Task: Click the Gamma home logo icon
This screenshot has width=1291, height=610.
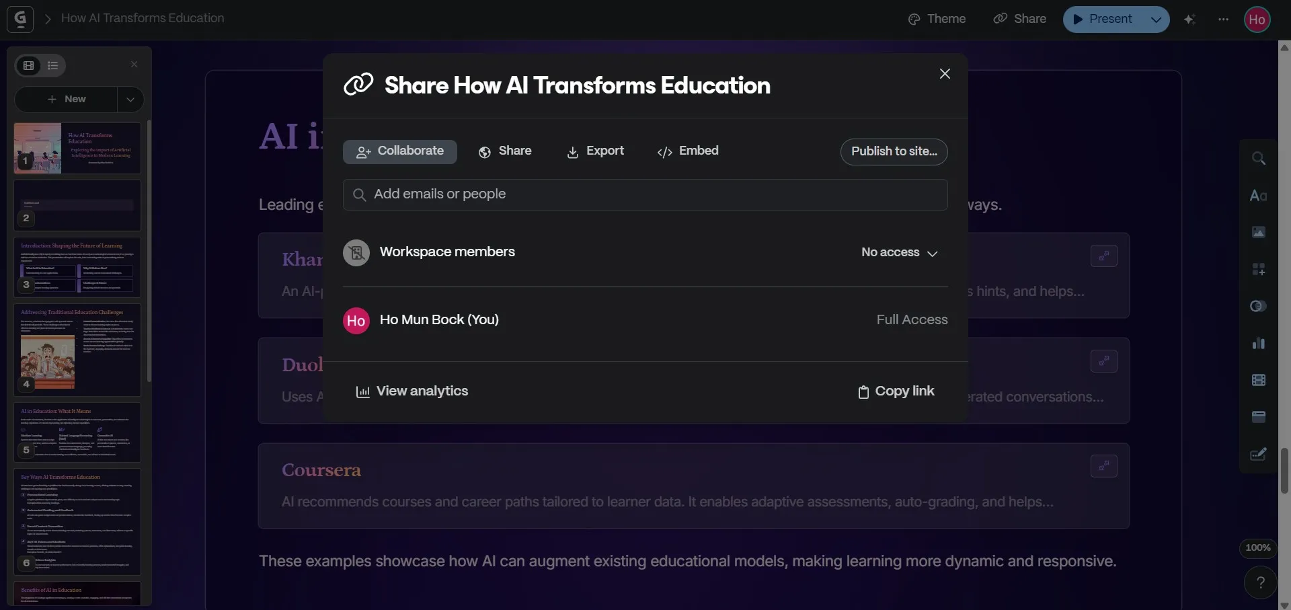Action: (x=20, y=19)
